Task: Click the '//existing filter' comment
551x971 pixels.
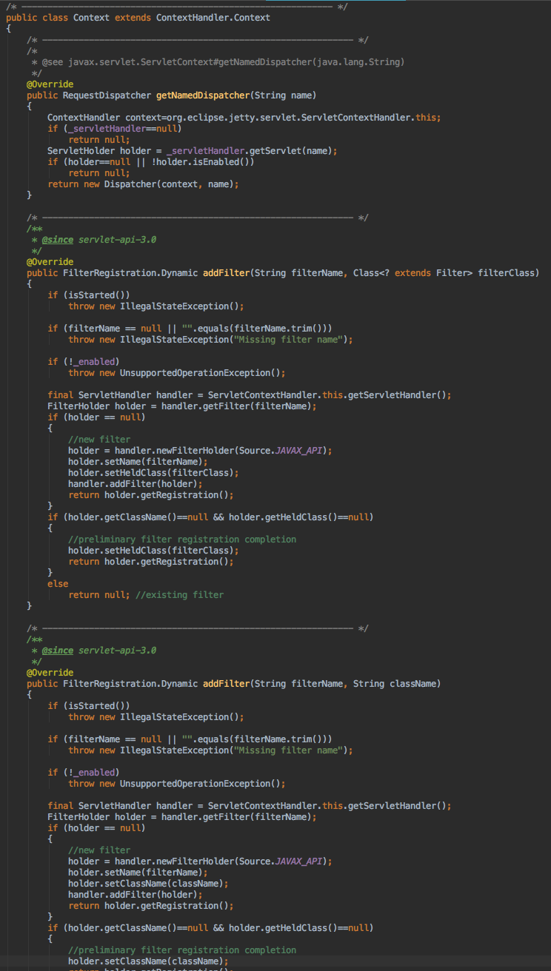Action: 179,595
